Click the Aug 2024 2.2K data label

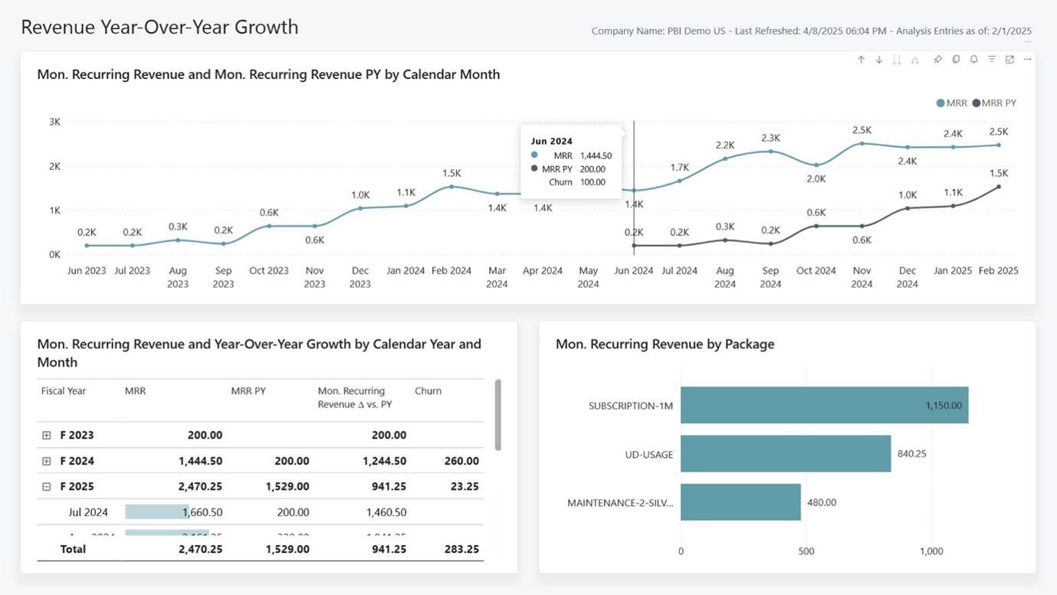(x=725, y=145)
